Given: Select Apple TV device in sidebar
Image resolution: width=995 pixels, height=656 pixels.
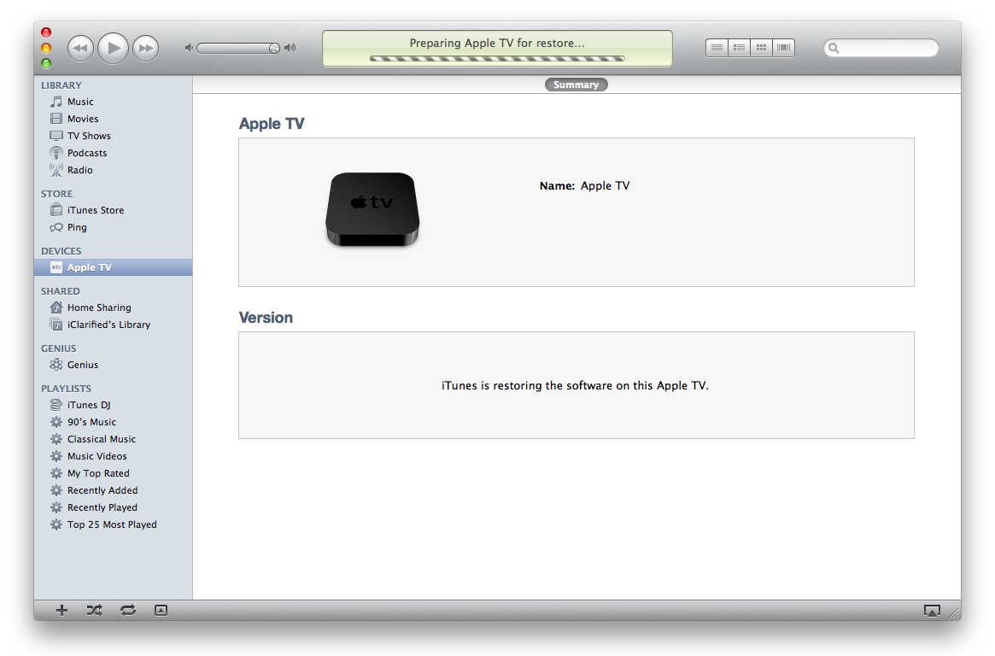Looking at the screenshot, I should click(113, 267).
